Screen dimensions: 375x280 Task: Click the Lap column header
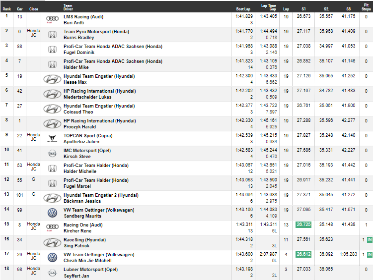(x=286, y=9)
